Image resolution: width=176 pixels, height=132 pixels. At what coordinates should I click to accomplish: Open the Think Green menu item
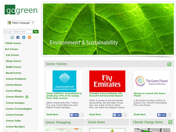[x=13, y=43]
